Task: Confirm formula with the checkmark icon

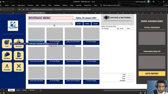Action: click(23, 9)
